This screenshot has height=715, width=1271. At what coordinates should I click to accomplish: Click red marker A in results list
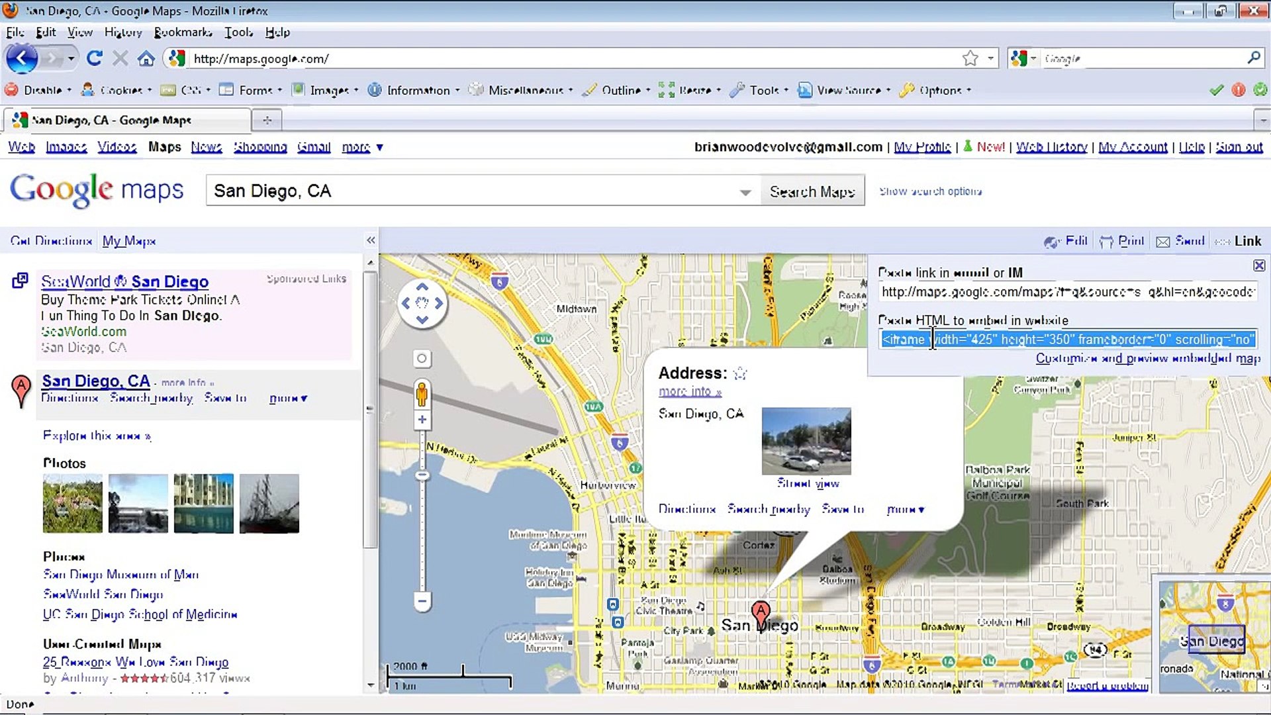click(21, 389)
